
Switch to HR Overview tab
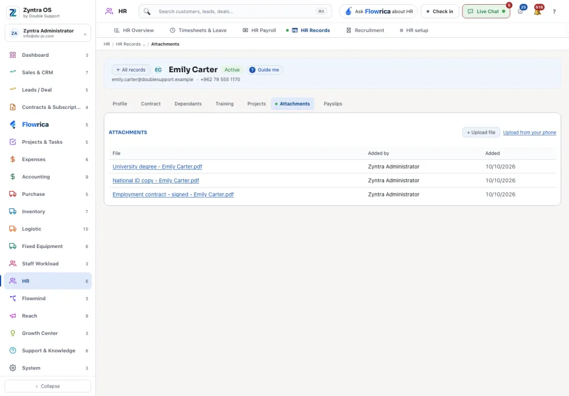(x=134, y=30)
